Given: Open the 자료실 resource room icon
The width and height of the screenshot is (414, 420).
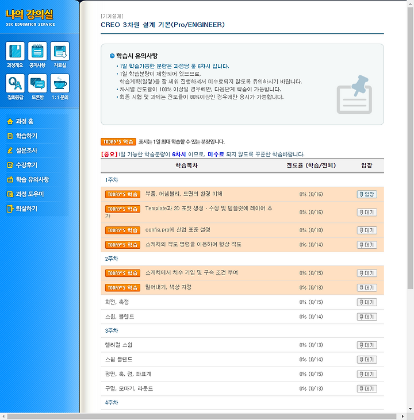Looking at the screenshot, I should click(x=60, y=55).
